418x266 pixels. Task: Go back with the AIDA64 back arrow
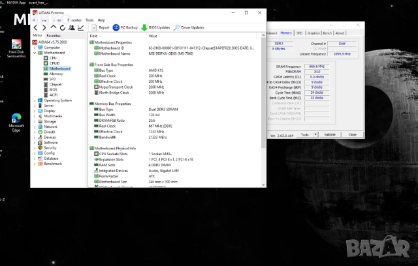[x=35, y=27]
